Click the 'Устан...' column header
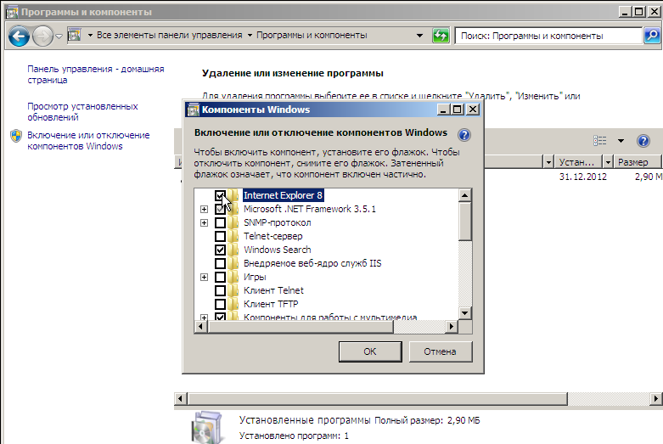 (577, 162)
